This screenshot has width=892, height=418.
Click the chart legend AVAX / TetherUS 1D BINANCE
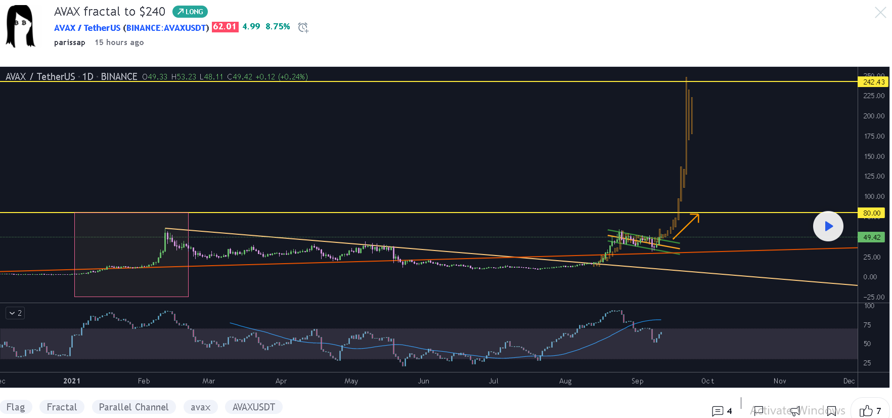[x=71, y=76]
